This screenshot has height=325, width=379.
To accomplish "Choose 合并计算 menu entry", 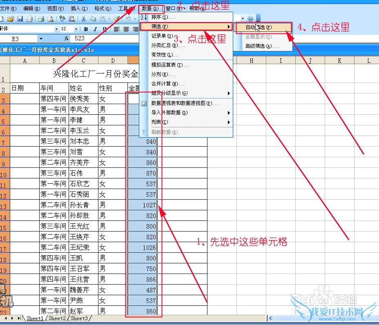I will tap(186, 84).
